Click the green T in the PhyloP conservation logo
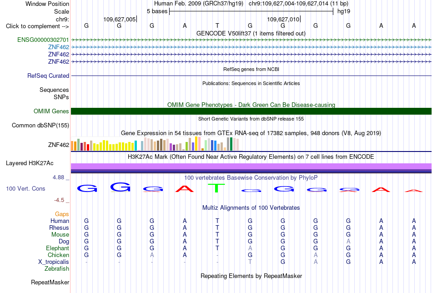This screenshot has height=293, width=432. (216, 188)
